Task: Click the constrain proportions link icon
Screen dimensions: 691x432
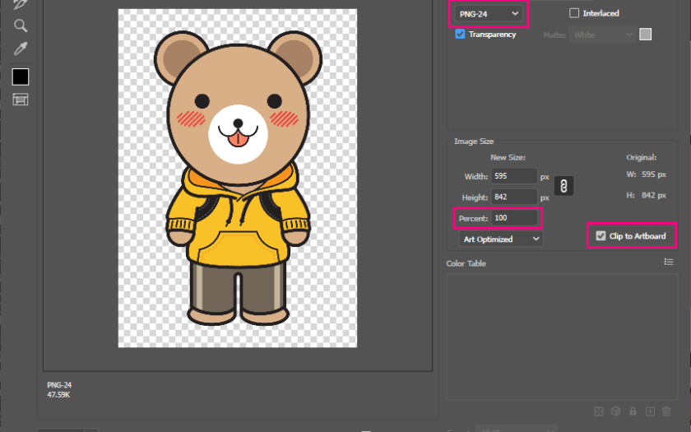Action: point(563,187)
